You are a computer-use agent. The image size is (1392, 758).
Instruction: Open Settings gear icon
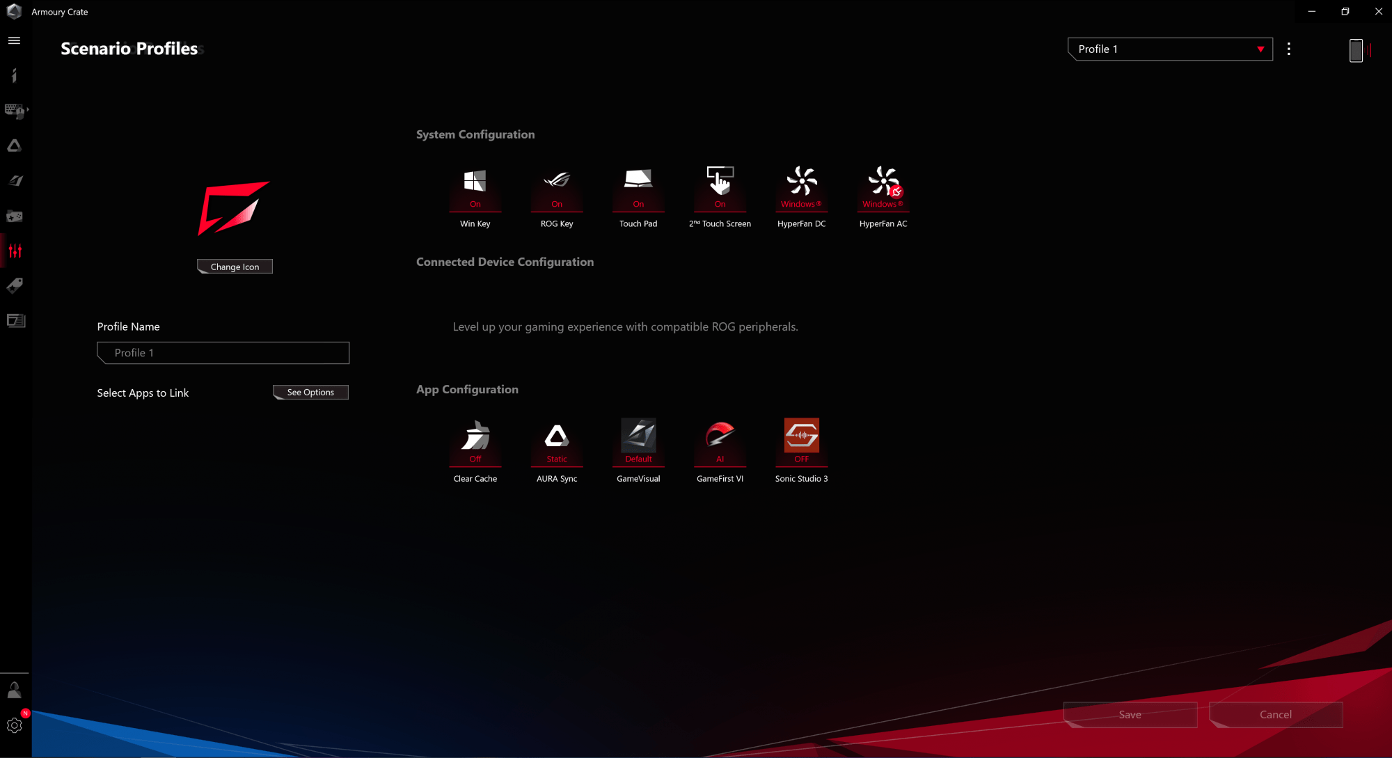15,725
